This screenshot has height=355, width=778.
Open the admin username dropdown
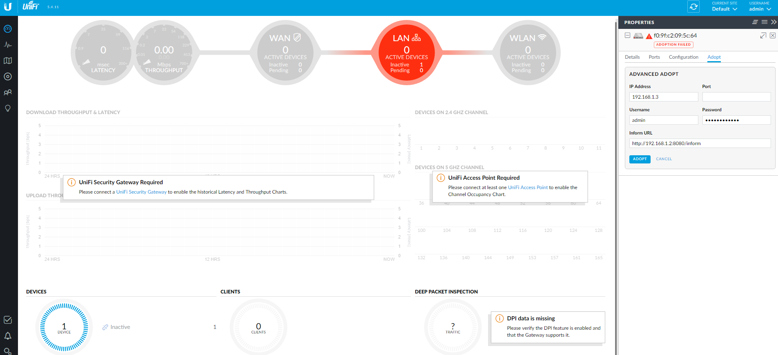pos(760,7)
